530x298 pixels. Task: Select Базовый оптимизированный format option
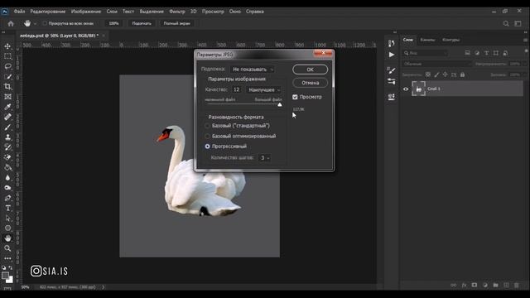click(x=208, y=136)
